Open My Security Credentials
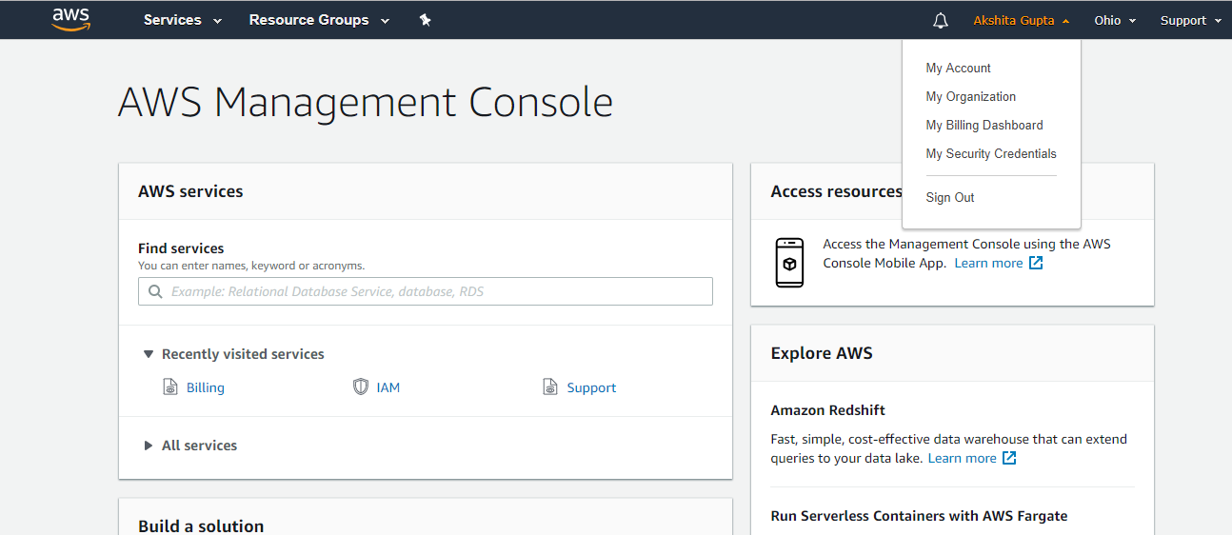 coord(991,153)
